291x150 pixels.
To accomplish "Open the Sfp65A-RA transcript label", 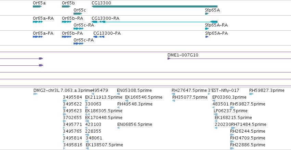I will 216,25.
